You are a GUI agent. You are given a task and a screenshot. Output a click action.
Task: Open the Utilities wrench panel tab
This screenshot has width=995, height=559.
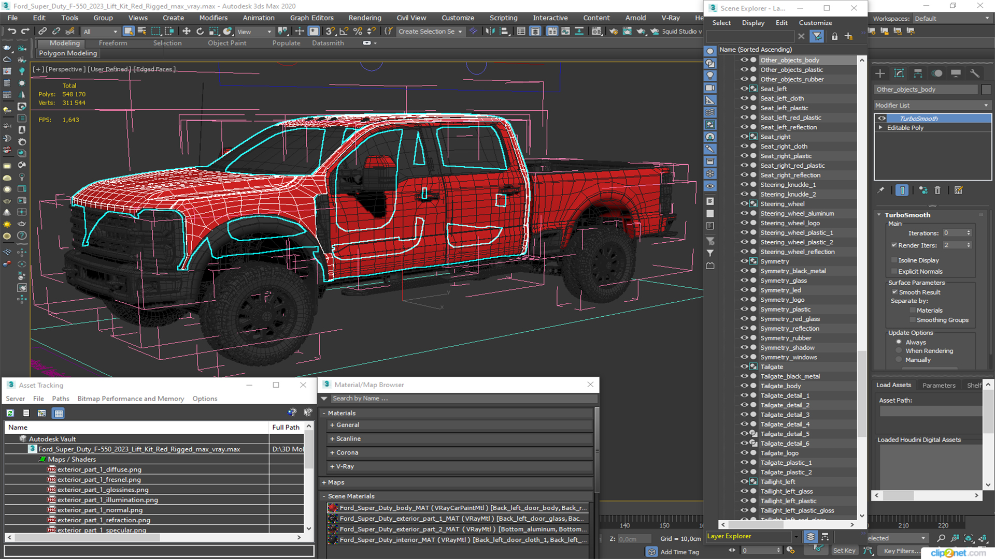975,73
